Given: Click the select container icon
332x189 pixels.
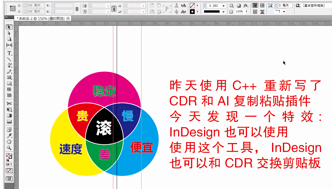Looking at the screenshot, I should 176,5.
